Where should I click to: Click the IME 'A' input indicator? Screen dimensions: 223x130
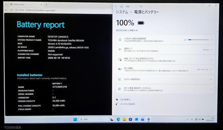[192, 120]
